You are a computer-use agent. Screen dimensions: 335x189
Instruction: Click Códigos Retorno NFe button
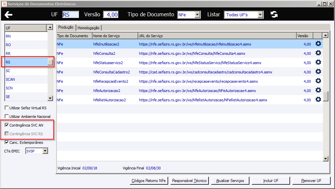click(149, 181)
